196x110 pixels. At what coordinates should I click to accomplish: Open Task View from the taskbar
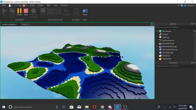(x=64, y=107)
